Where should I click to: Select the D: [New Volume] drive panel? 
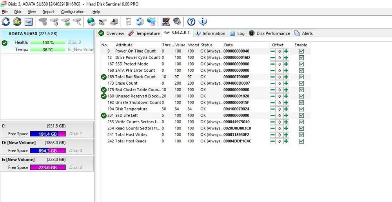coord(47,147)
